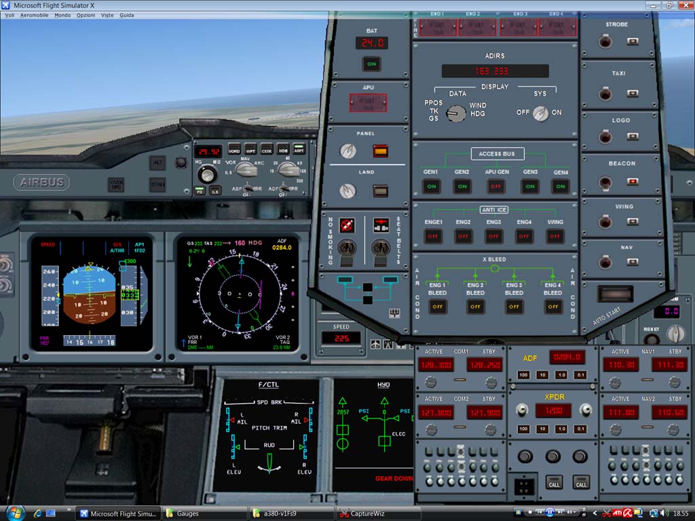Flip the no smoking toggle switch
This screenshot has width=695, height=521.
click(347, 251)
